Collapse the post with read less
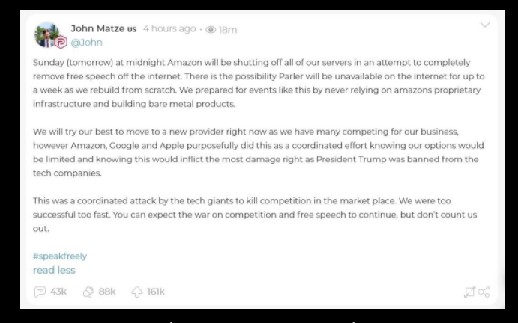This screenshot has width=518, height=323. (x=54, y=270)
